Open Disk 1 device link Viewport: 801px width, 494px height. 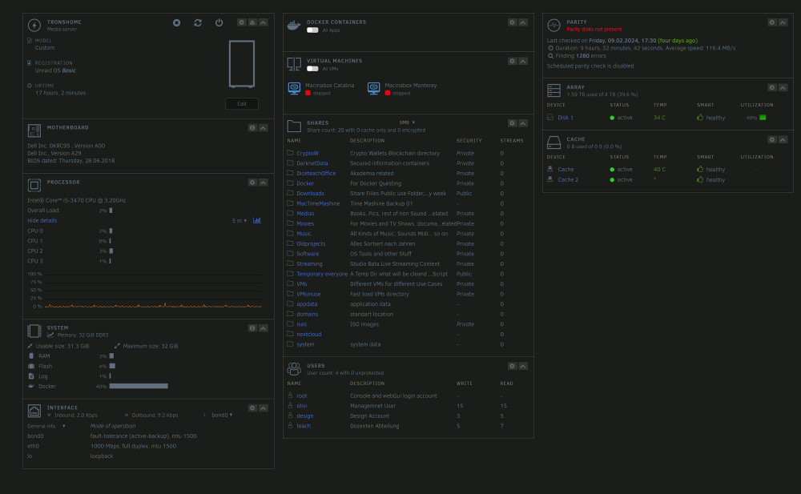[565, 118]
